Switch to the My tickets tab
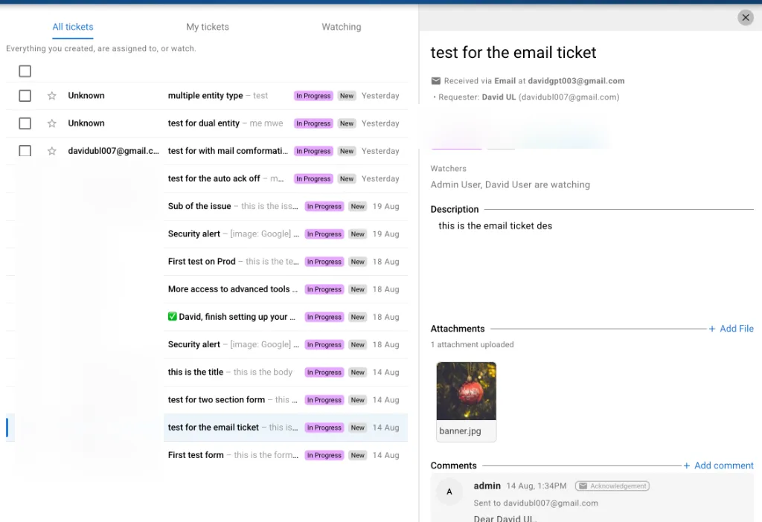The width and height of the screenshot is (762, 522). [x=208, y=27]
